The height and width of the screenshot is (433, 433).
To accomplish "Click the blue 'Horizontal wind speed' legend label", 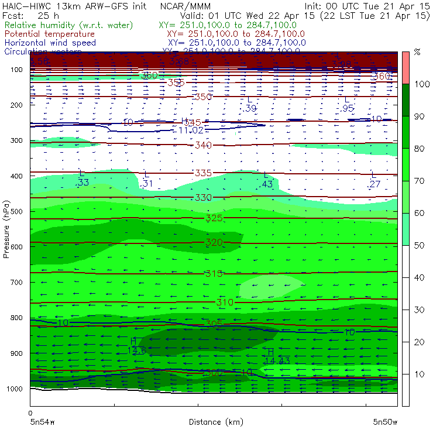I will click(50, 43).
